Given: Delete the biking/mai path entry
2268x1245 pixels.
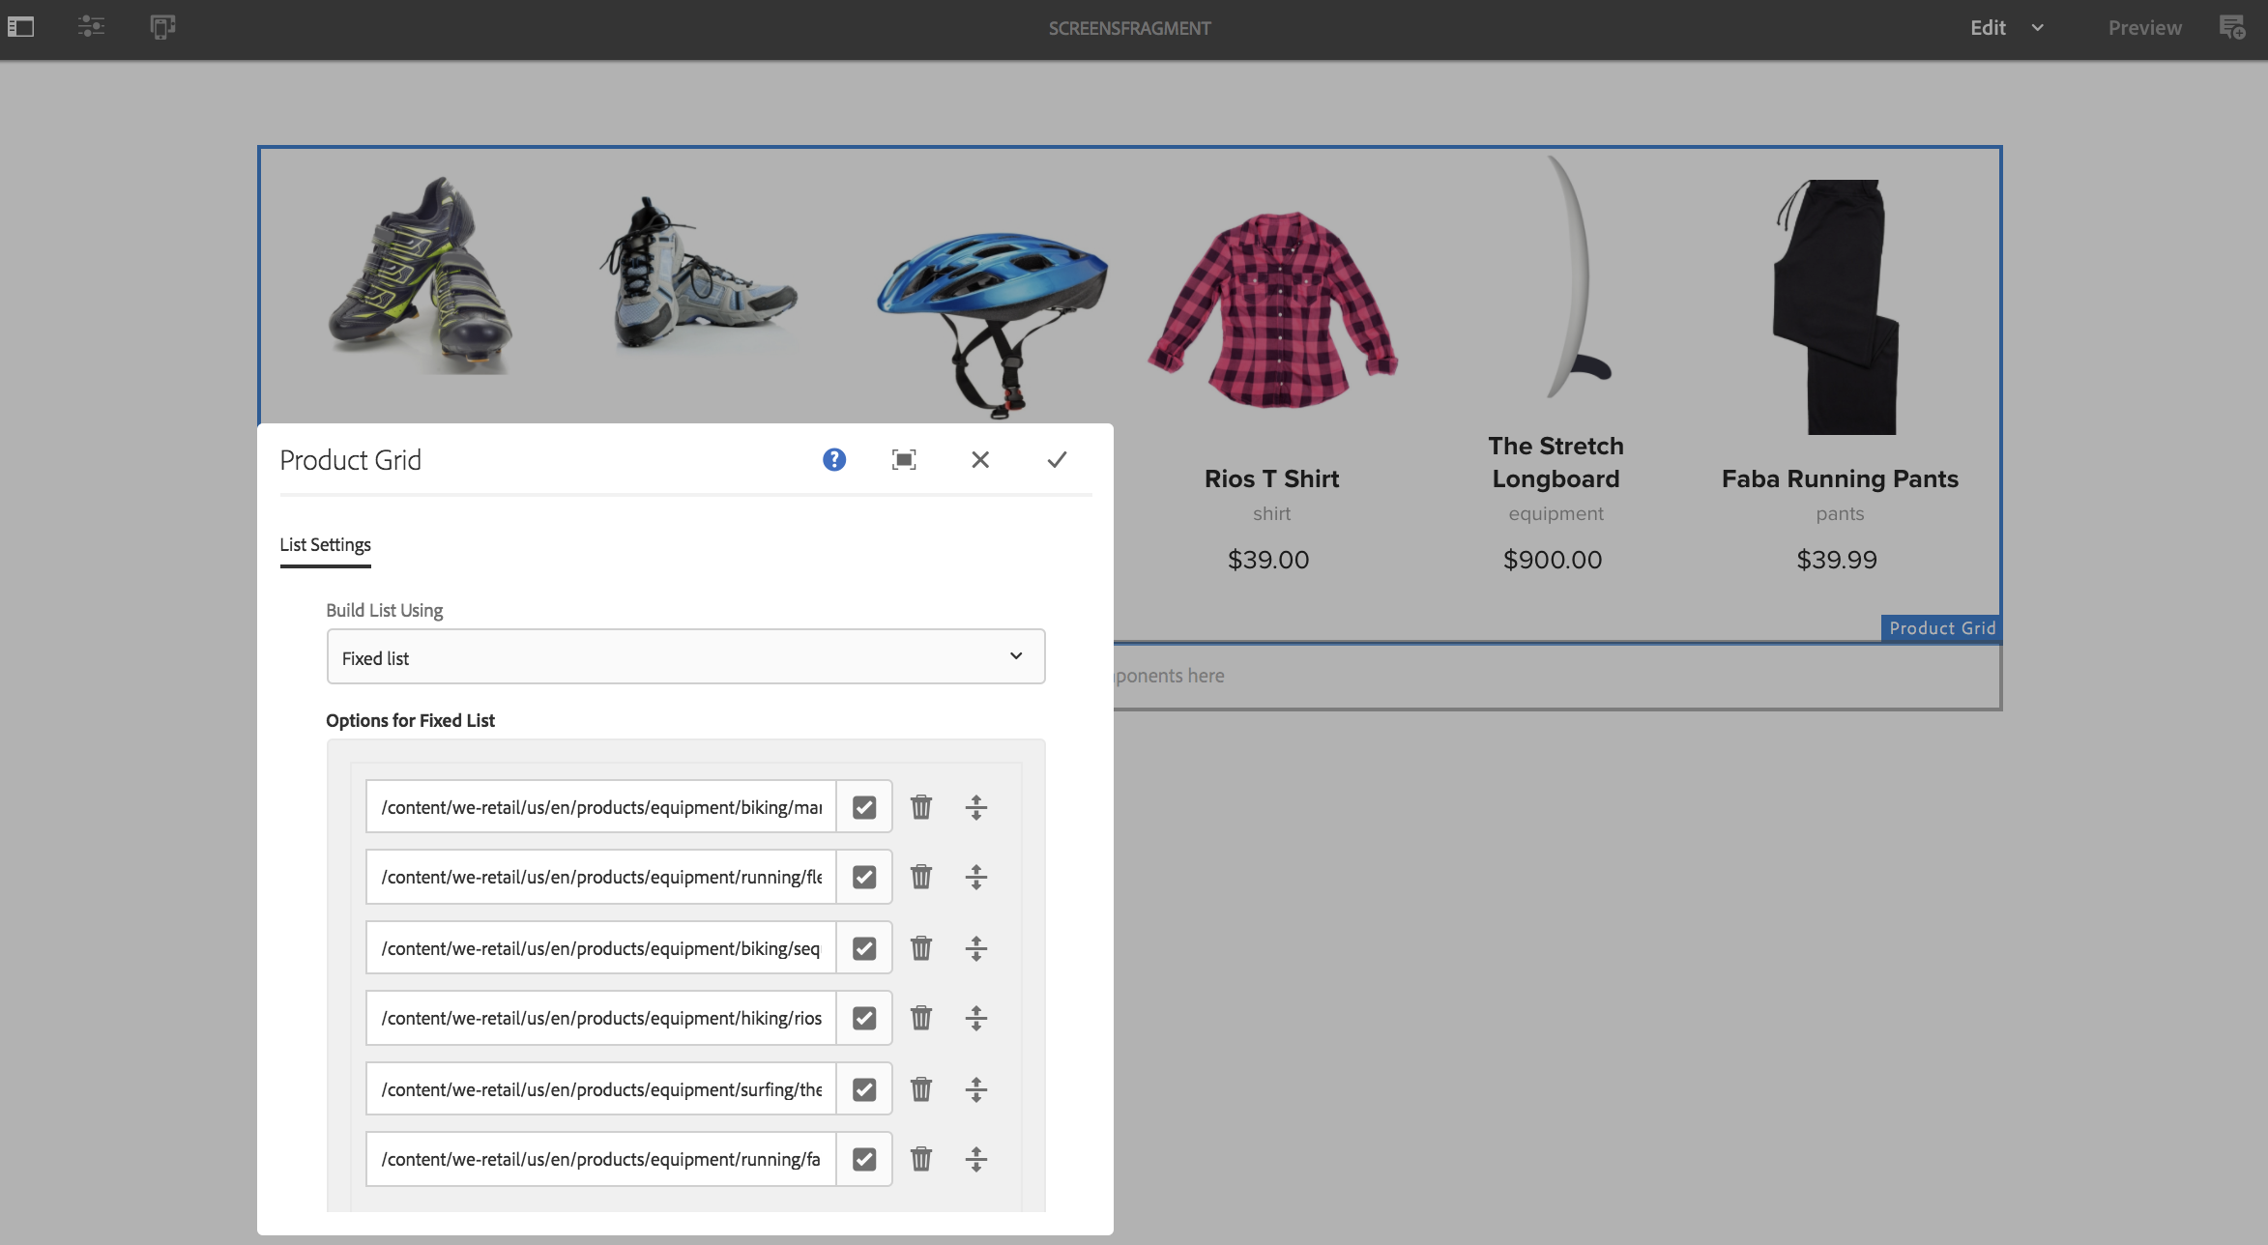Looking at the screenshot, I should pos(921,807).
